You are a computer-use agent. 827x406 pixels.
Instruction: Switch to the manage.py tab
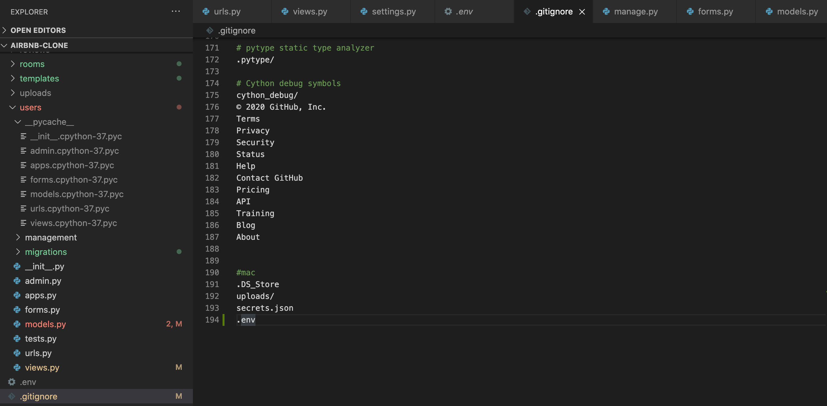click(x=635, y=11)
